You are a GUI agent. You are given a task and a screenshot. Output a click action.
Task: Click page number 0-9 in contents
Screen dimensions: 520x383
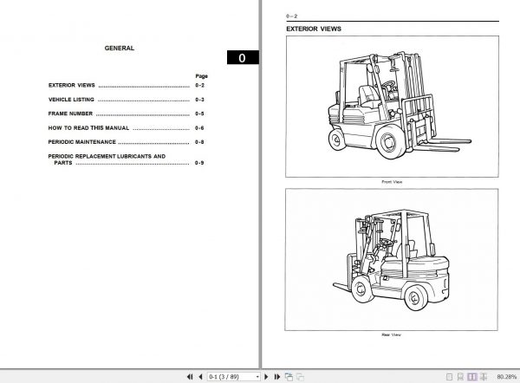point(199,163)
